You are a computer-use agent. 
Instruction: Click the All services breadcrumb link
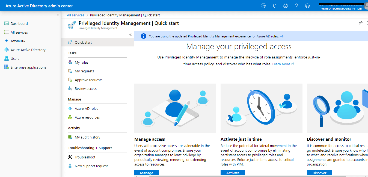point(76,15)
